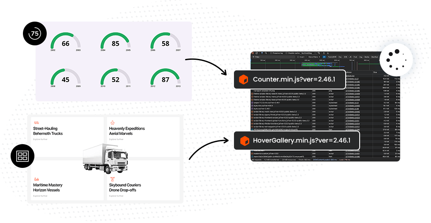The image size is (431, 223).
Task: Click the drone icon above Skybound Couriers
Action: [x=112, y=179]
